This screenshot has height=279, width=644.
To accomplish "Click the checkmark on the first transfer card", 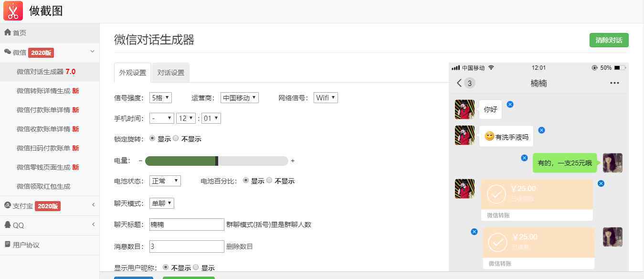I will [x=496, y=194].
